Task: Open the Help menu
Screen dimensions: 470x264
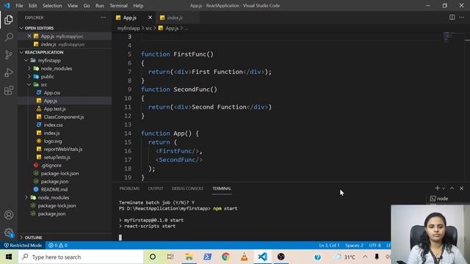Action: 138,5
